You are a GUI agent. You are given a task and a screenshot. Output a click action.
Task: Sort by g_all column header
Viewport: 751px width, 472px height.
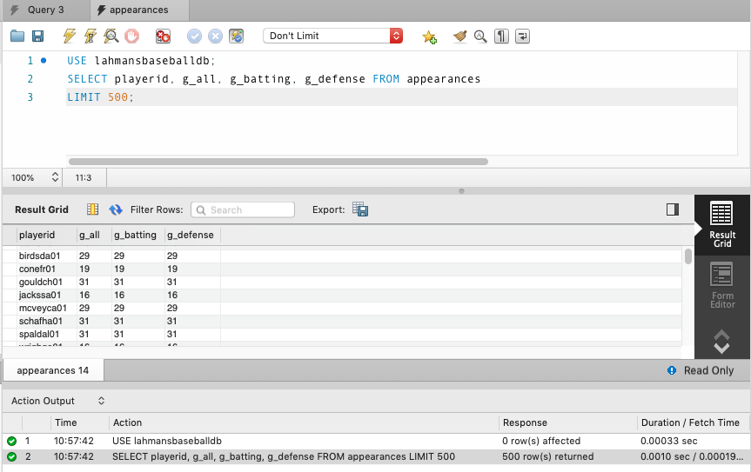(94, 235)
